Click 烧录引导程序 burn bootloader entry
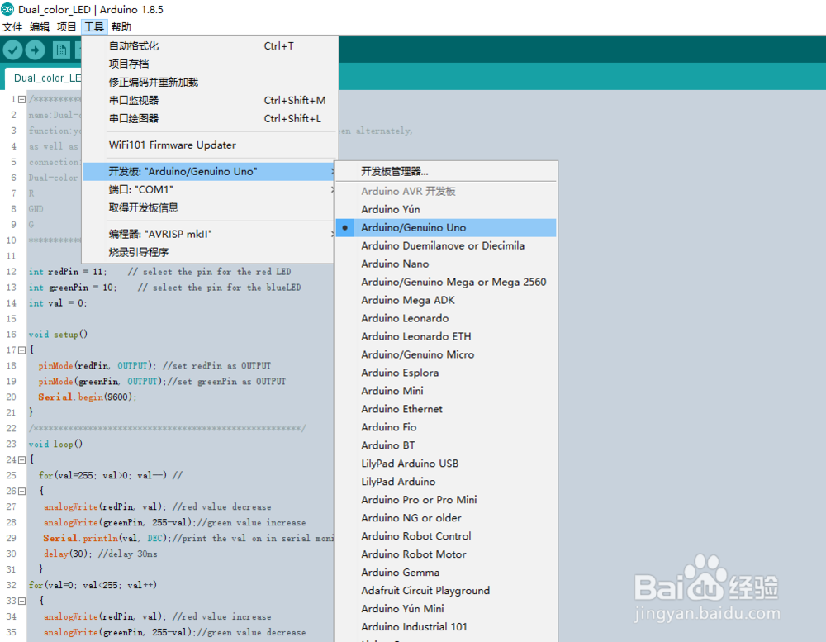The image size is (826, 642). click(x=209, y=252)
